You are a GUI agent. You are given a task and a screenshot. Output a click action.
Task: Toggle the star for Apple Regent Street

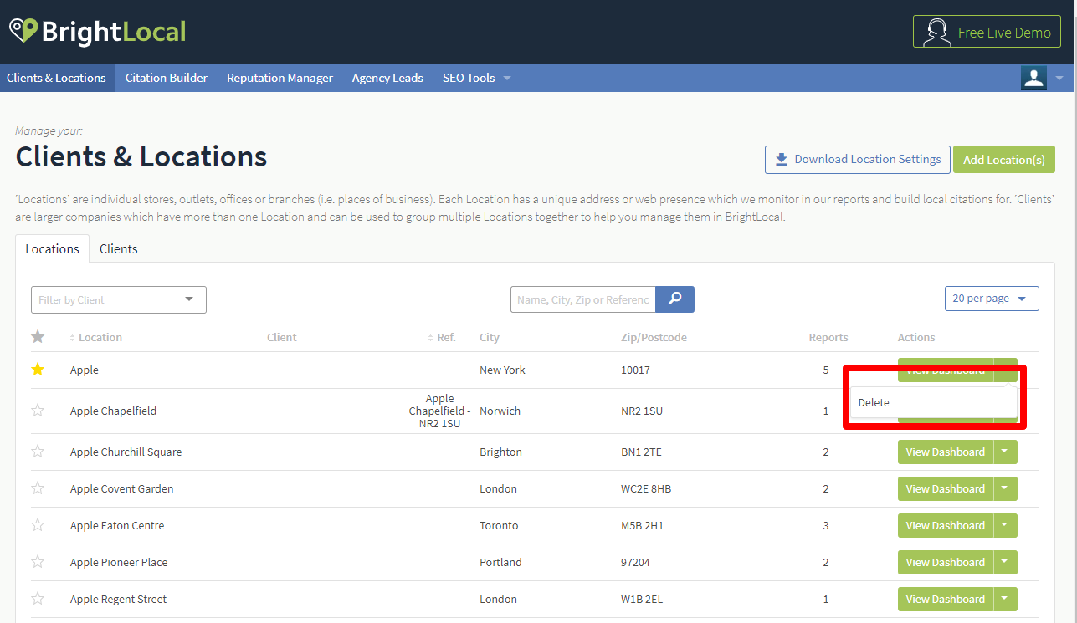pyautogui.click(x=38, y=599)
